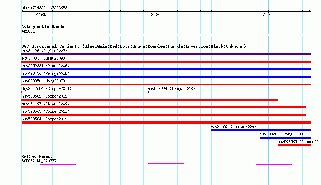Click the 7260k ruler tick label
Screen dimensions: 321x185
tap(154, 14)
